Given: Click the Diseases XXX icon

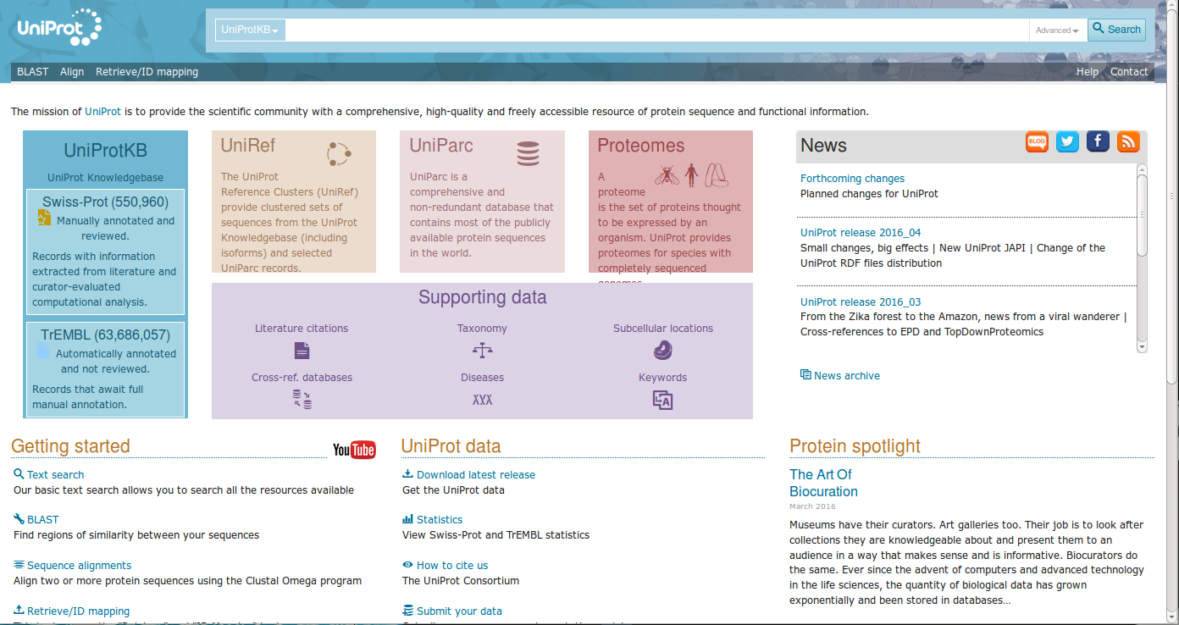Looking at the screenshot, I should pyautogui.click(x=482, y=400).
